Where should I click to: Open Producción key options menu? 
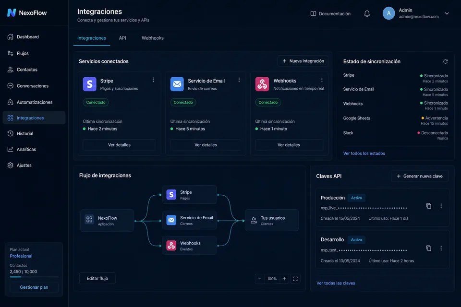point(441,206)
